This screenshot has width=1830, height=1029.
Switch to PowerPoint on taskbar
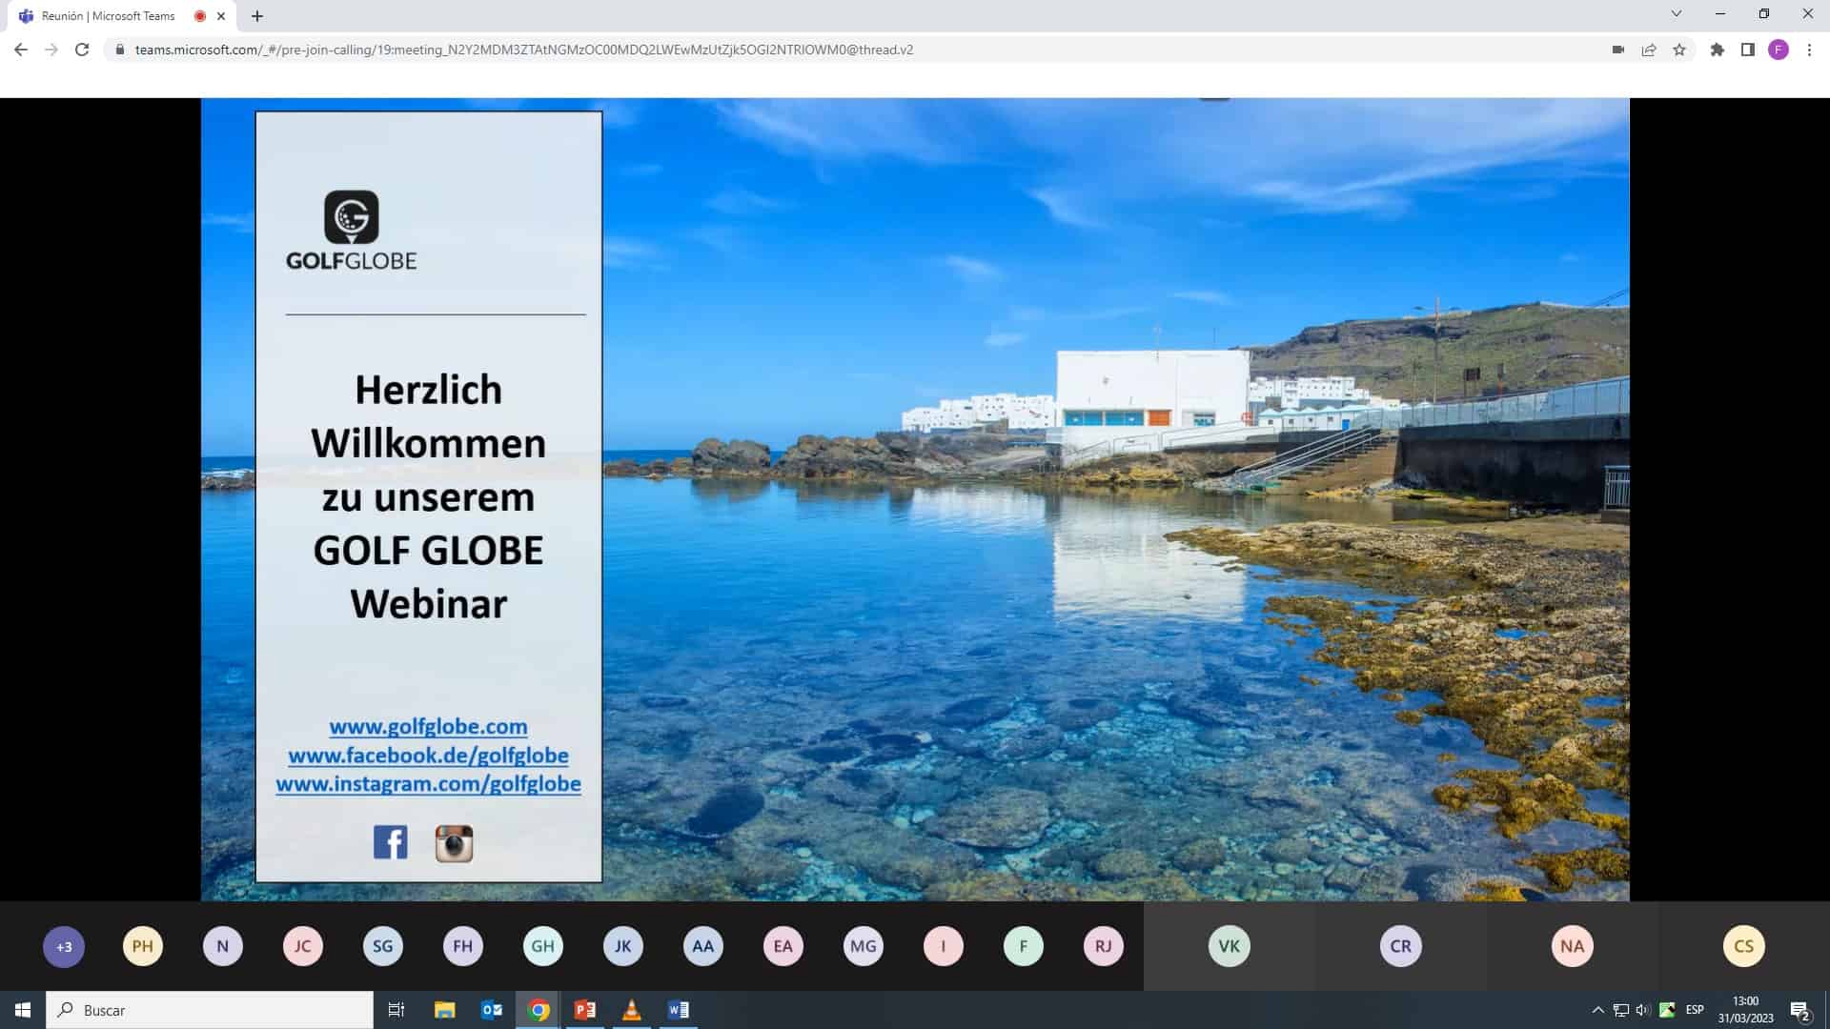tap(585, 1010)
